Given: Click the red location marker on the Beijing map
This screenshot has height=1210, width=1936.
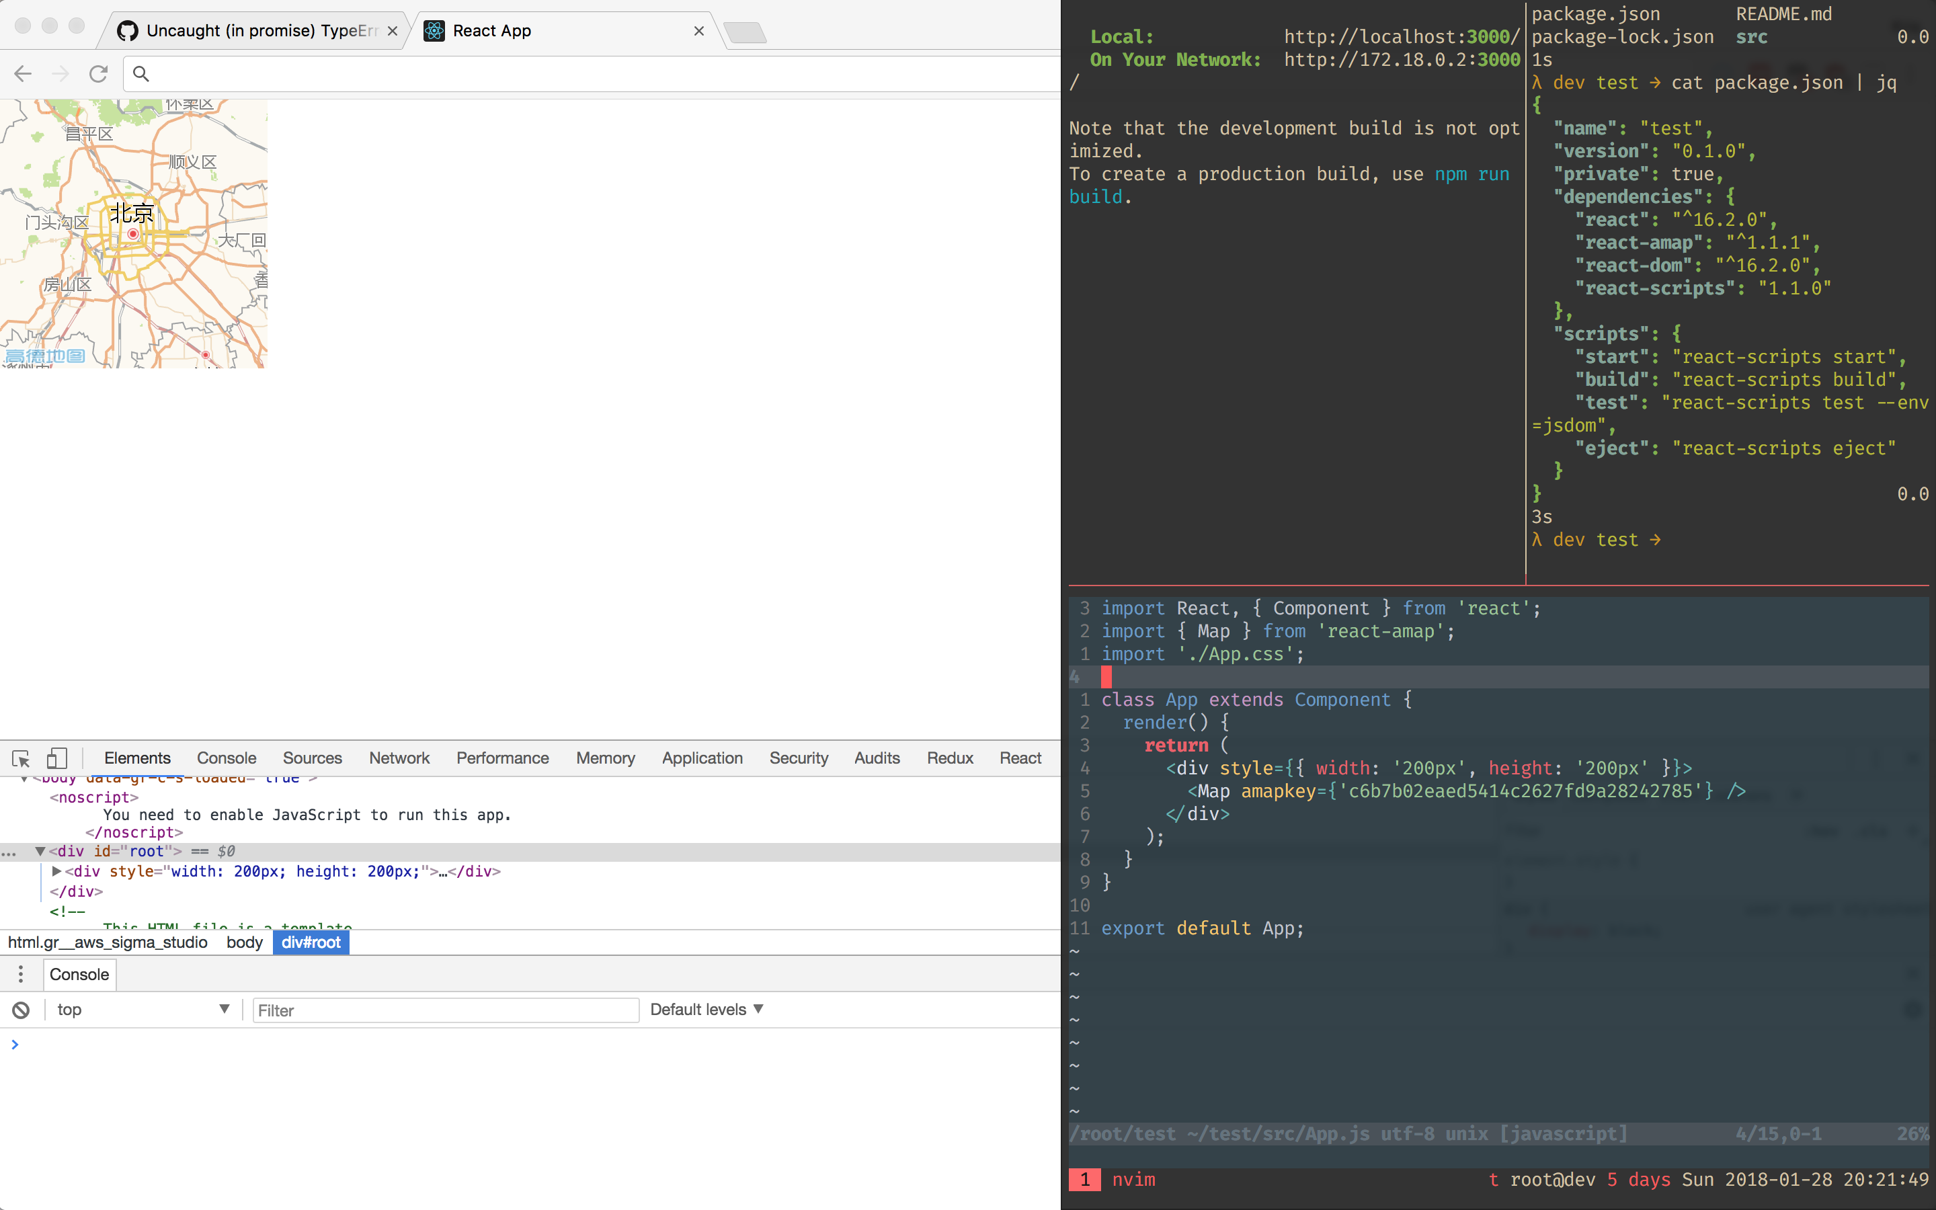Looking at the screenshot, I should 132,234.
